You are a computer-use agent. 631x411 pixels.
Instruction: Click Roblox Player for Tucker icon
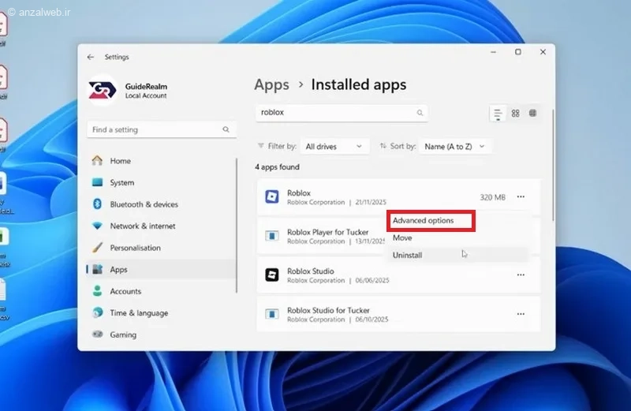coord(272,236)
